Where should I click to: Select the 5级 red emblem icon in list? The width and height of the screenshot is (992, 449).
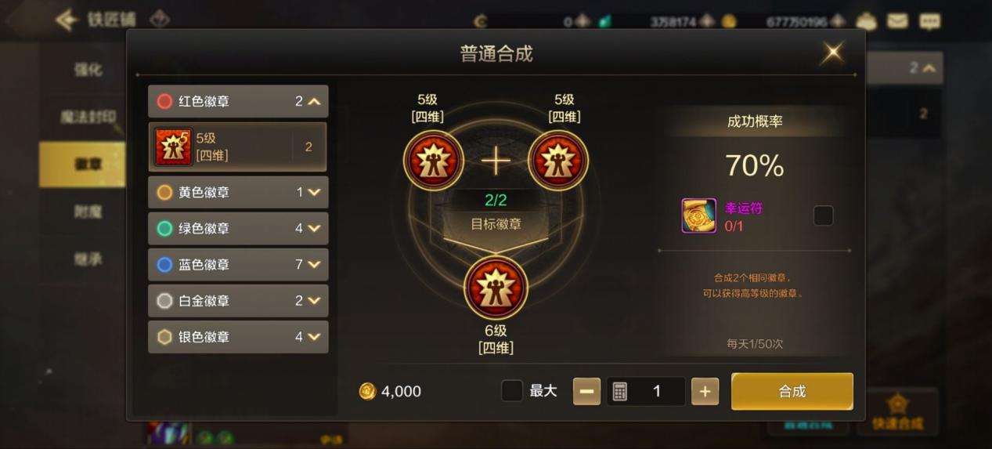173,147
